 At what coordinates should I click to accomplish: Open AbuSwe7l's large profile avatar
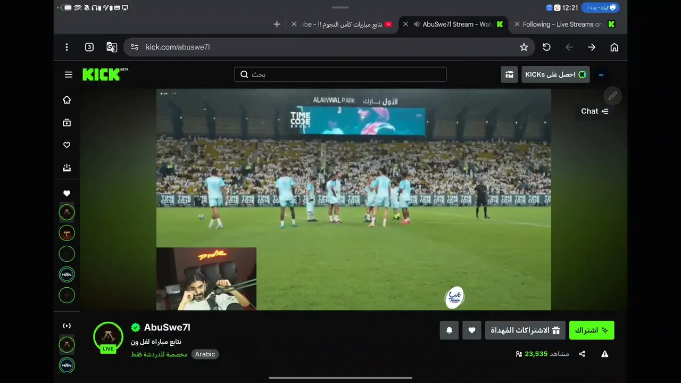[x=108, y=337]
